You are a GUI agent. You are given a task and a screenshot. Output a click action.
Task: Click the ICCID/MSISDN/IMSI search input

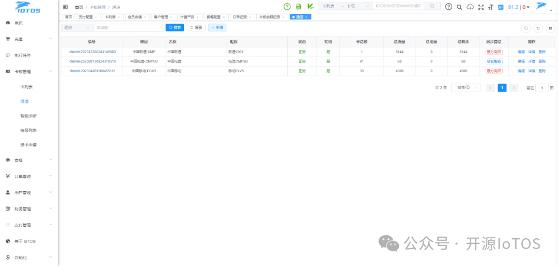click(398, 6)
